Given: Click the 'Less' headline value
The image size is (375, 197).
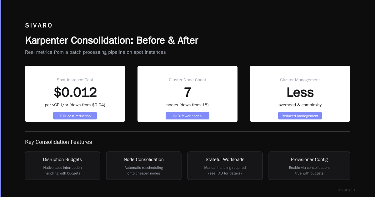Looking at the screenshot, I should (300, 93).
